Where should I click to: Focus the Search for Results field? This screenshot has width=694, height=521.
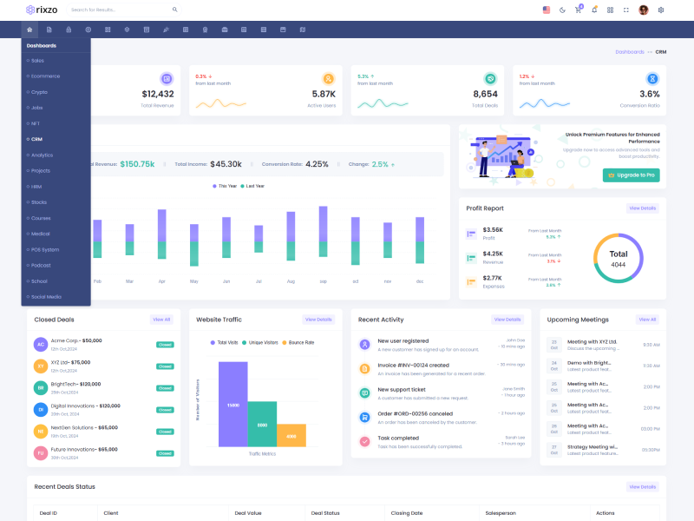(117, 10)
